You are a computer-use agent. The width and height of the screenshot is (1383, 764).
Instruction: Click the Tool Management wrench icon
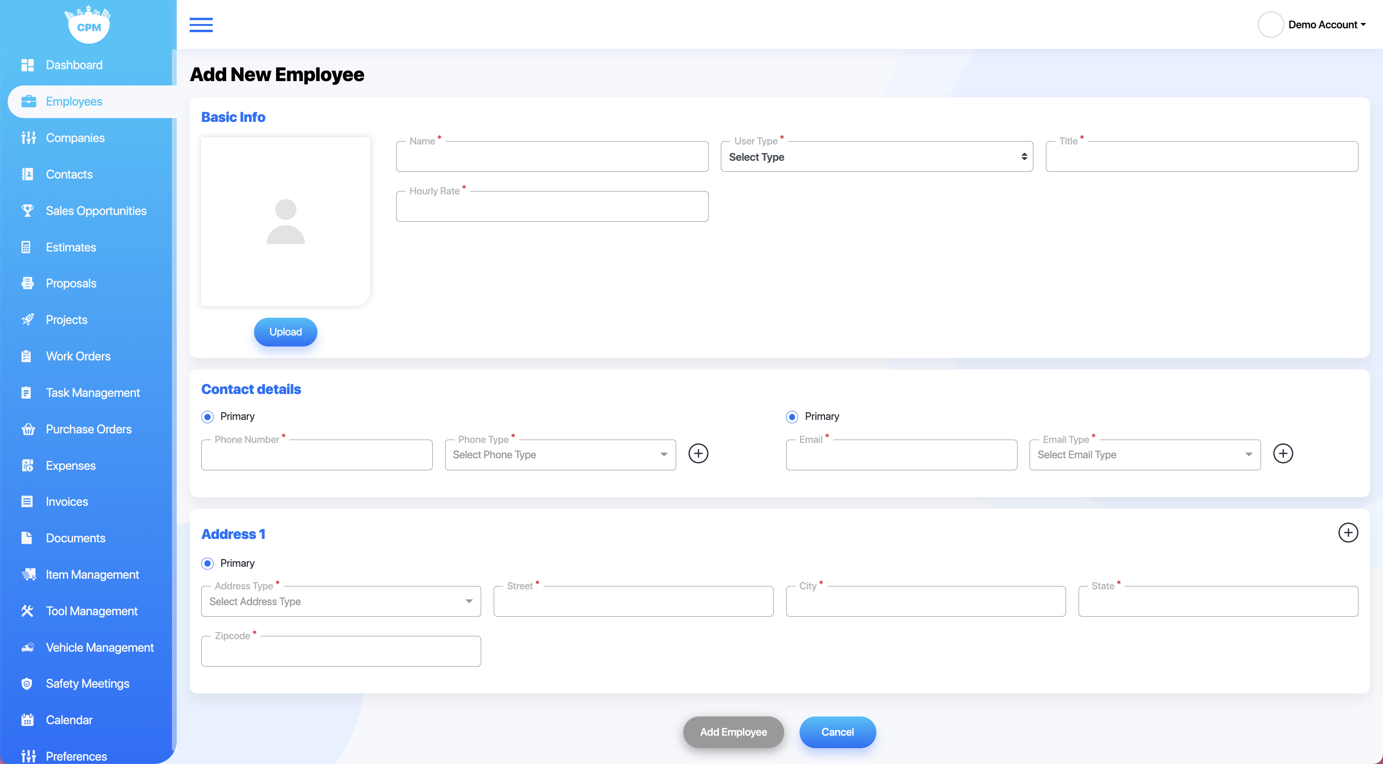tap(27, 611)
